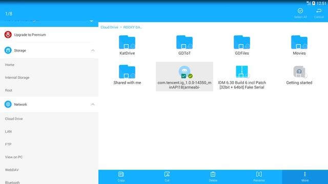
Task: Tap the com.tencent.ig APK file icon
Action: click(x=184, y=71)
